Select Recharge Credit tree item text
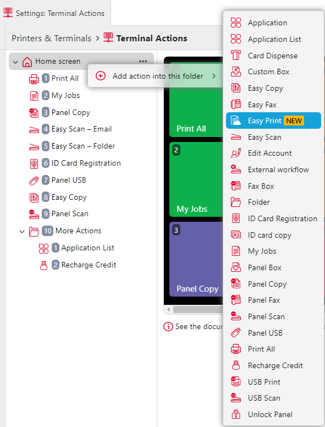Image resolution: width=325 pixels, height=427 pixels. pyautogui.click(x=89, y=265)
